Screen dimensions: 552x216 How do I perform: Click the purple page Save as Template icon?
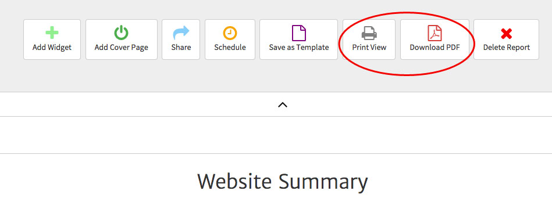coord(299,33)
